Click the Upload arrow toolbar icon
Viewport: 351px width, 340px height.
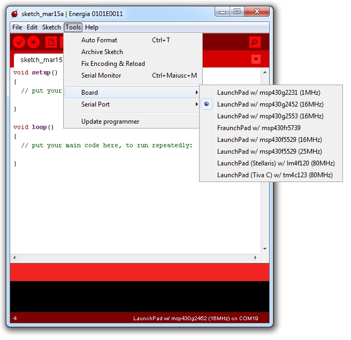click(x=33, y=42)
